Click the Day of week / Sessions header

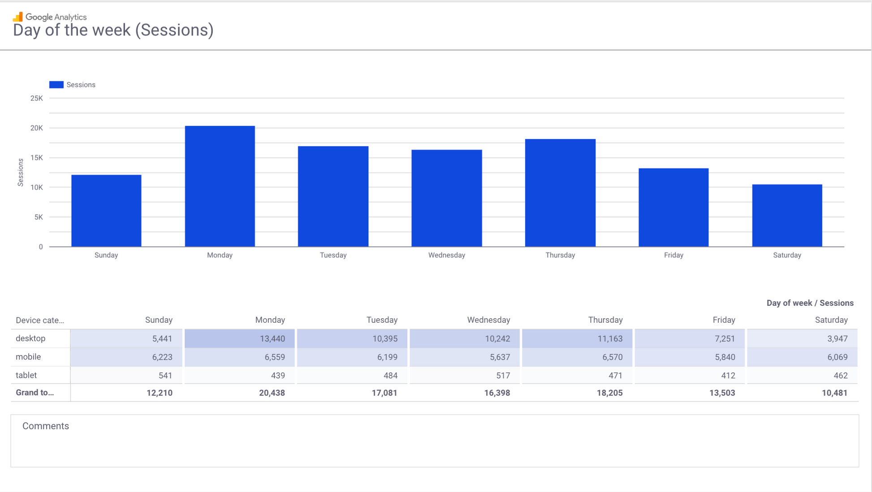click(809, 303)
